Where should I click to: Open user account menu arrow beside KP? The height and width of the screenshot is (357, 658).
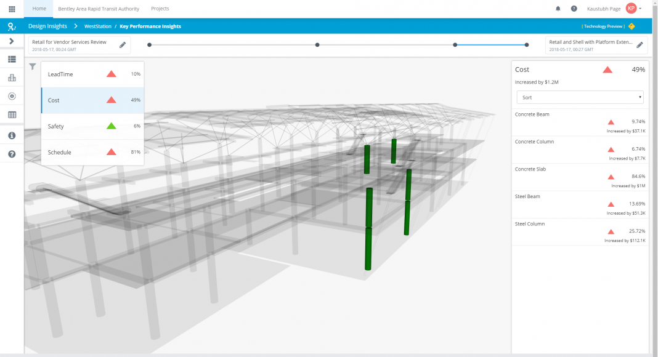point(641,9)
